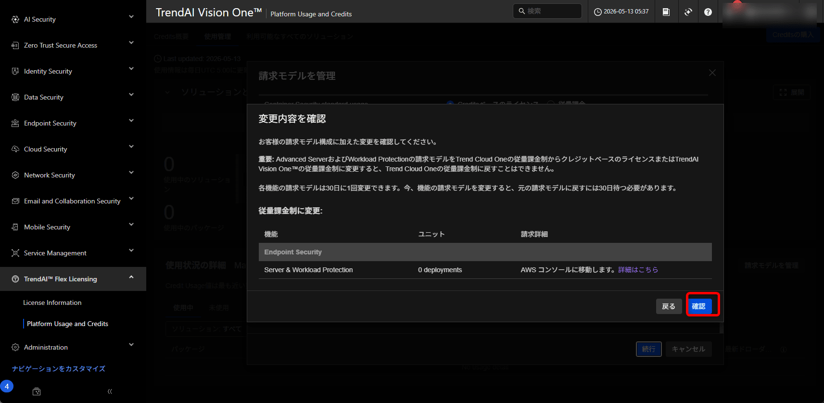Click the blue badge showing 4
The width and height of the screenshot is (824, 403).
[7, 386]
